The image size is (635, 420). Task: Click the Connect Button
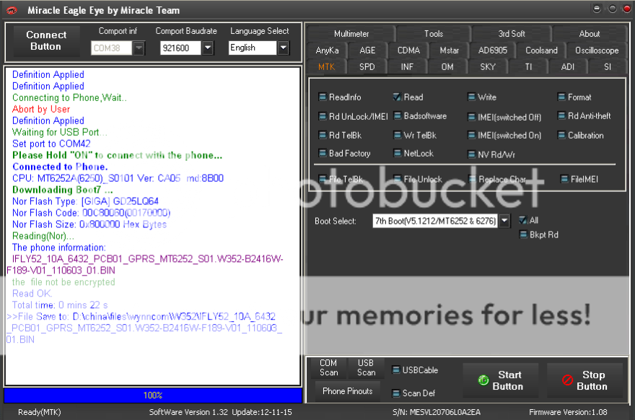click(46, 41)
